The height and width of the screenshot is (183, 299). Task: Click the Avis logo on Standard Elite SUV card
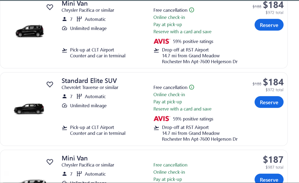click(162, 119)
